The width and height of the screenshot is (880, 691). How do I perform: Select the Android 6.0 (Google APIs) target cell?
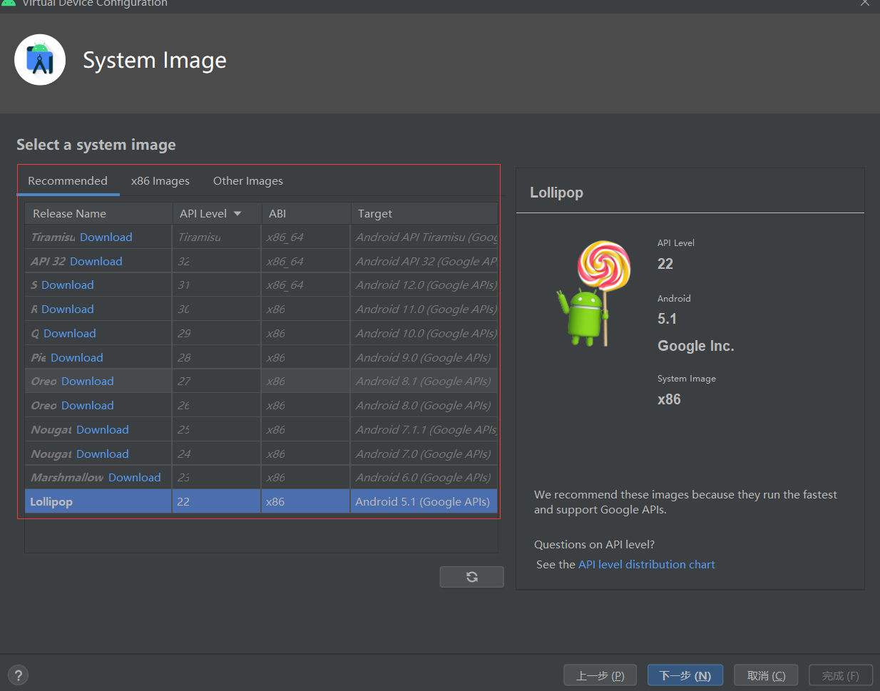click(424, 477)
